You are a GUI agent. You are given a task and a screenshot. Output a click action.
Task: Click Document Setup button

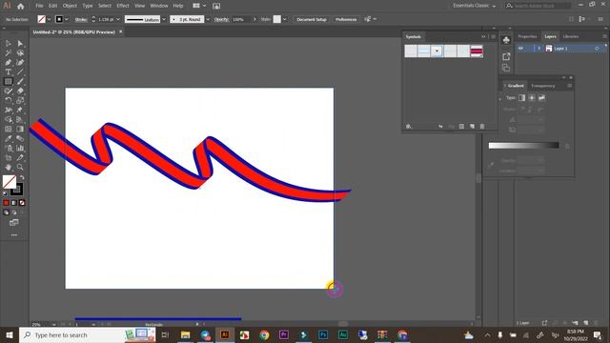coord(312,19)
